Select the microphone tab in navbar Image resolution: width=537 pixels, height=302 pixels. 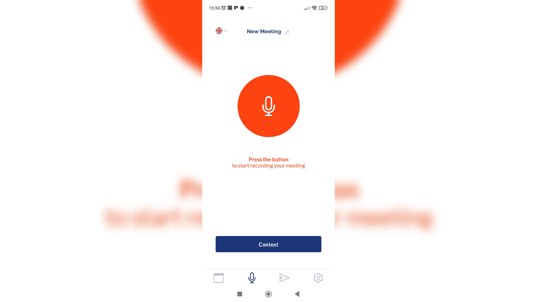coord(251,278)
